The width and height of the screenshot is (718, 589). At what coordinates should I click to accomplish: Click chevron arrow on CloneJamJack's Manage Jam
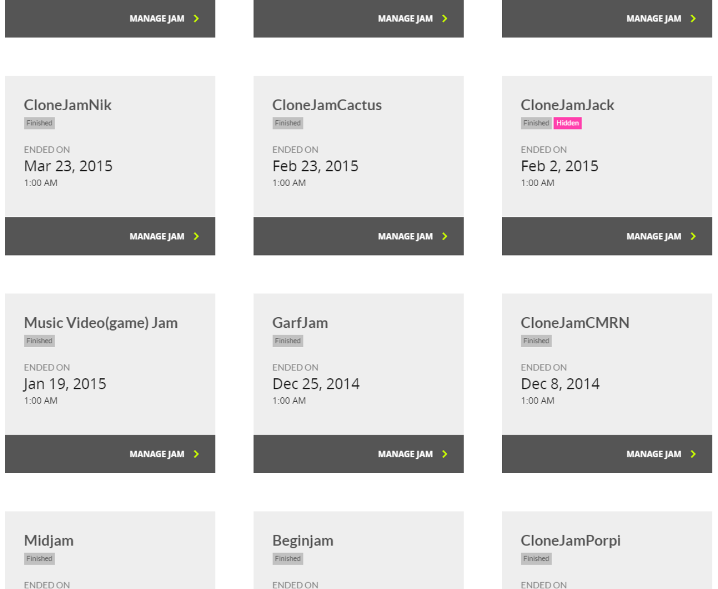tap(693, 236)
